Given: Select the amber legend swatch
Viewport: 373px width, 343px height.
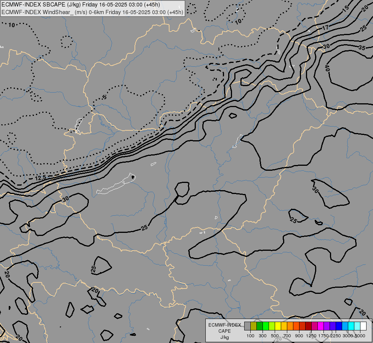Looking at the screenshot, I should (x=284, y=326).
